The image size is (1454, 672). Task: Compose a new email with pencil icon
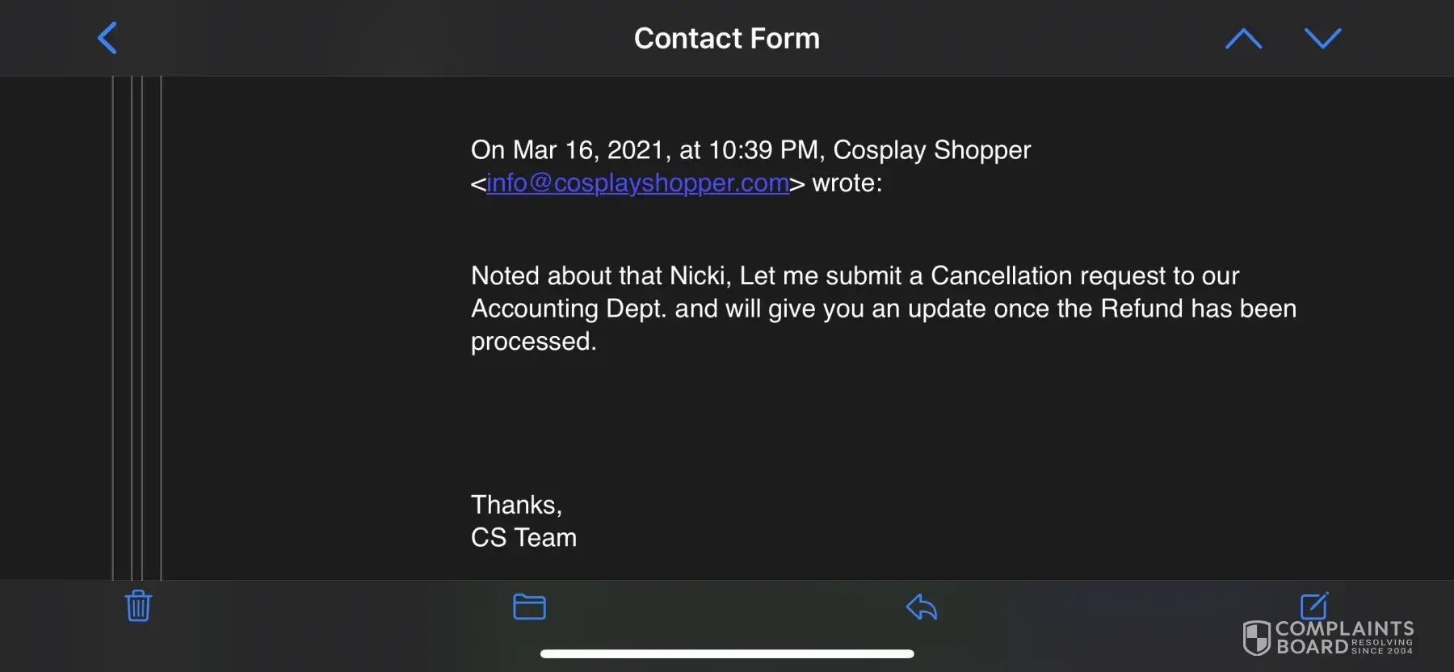(1314, 604)
